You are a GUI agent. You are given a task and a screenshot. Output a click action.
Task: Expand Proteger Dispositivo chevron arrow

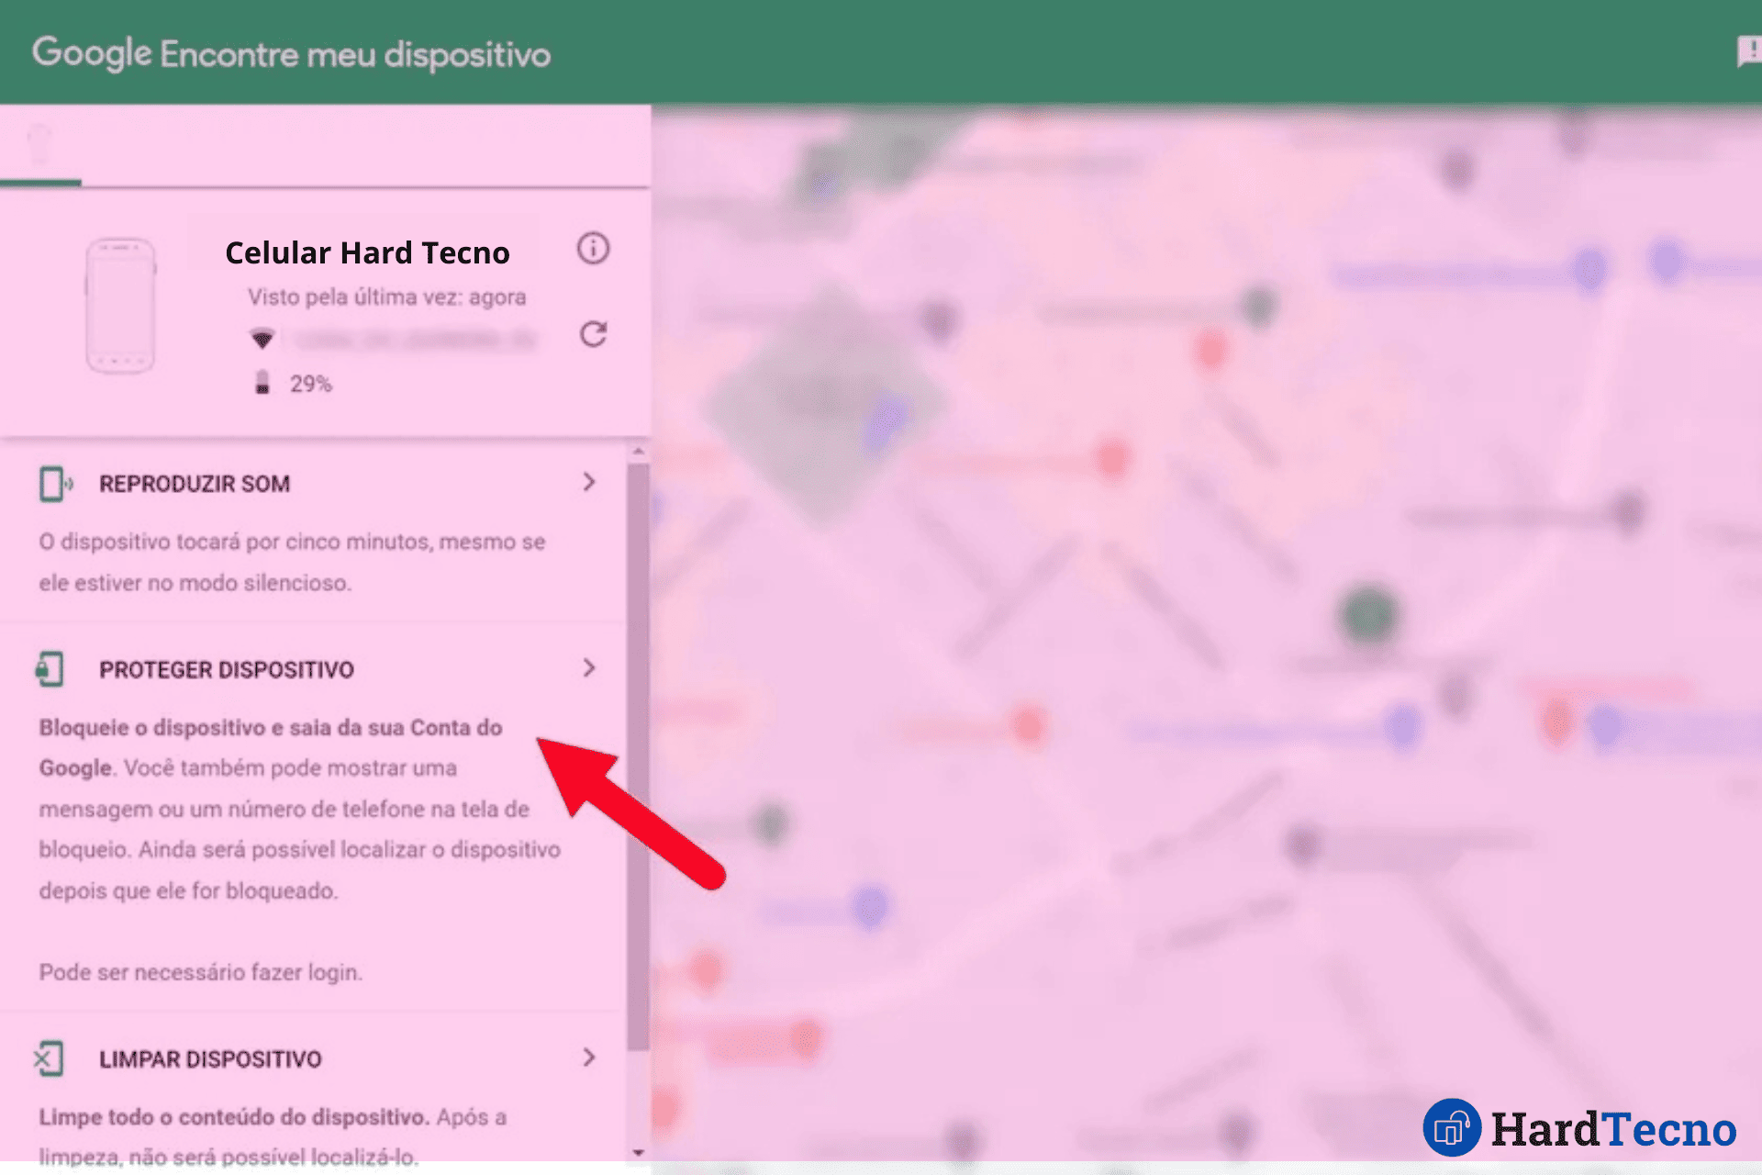[589, 667]
